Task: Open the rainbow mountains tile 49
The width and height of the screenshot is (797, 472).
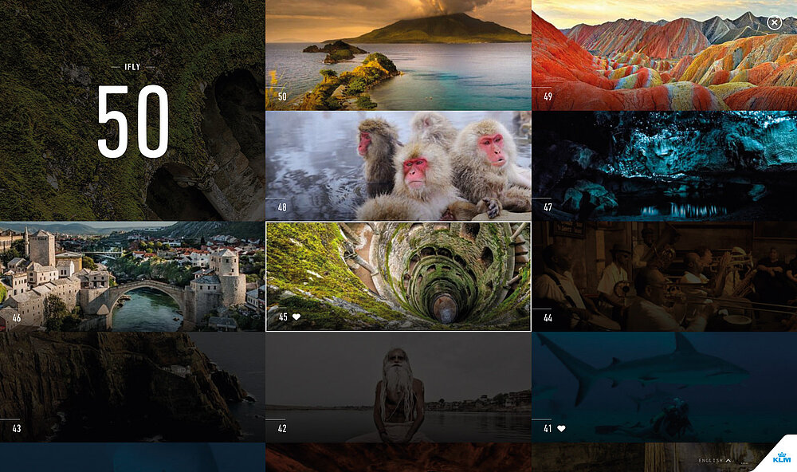Action: click(x=664, y=54)
